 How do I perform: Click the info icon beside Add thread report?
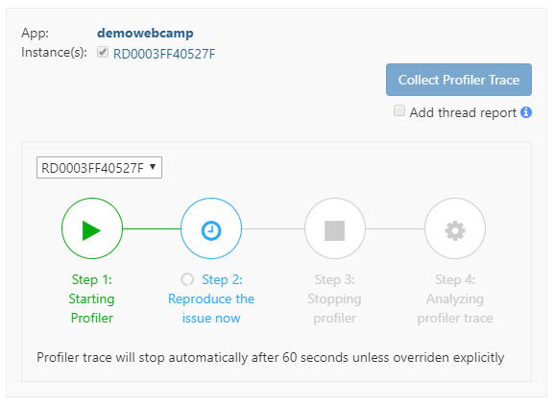tap(526, 112)
